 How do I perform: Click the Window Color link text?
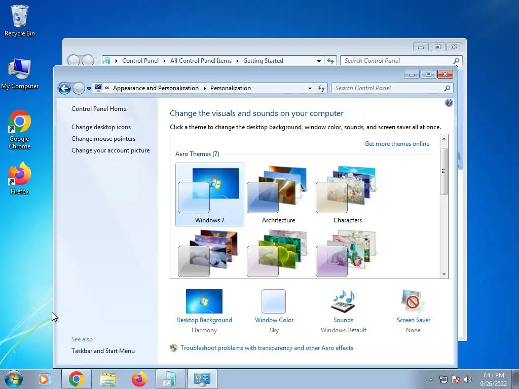click(x=274, y=320)
